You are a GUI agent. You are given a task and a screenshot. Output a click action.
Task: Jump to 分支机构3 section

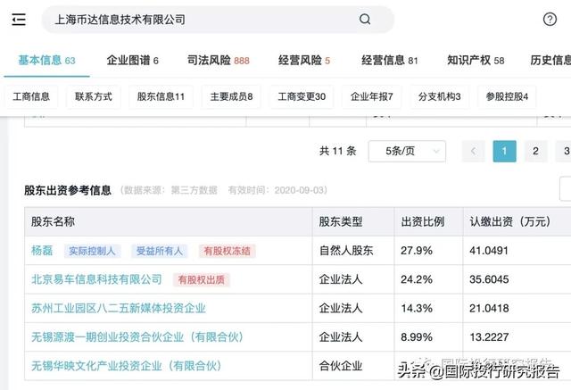440,96
